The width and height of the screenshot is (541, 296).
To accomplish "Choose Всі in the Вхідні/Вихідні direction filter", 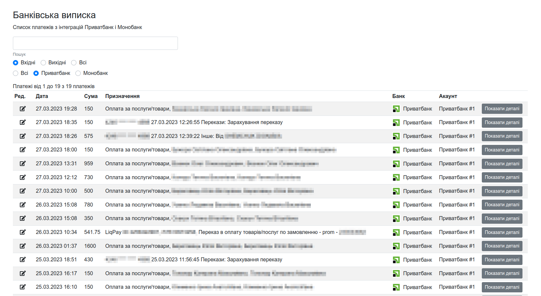I will pos(74,63).
